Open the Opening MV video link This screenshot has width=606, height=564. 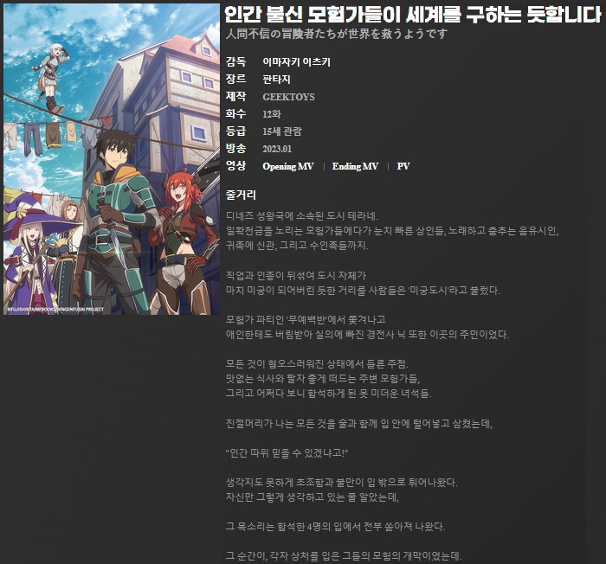[x=287, y=166]
